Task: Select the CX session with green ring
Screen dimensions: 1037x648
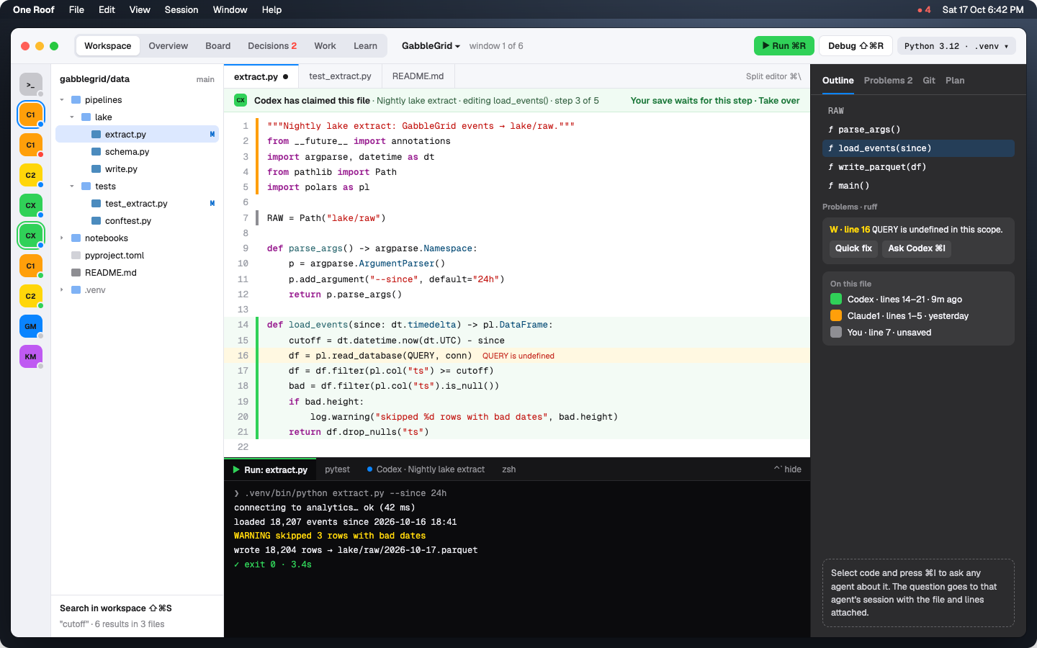Action: pos(30,235)
